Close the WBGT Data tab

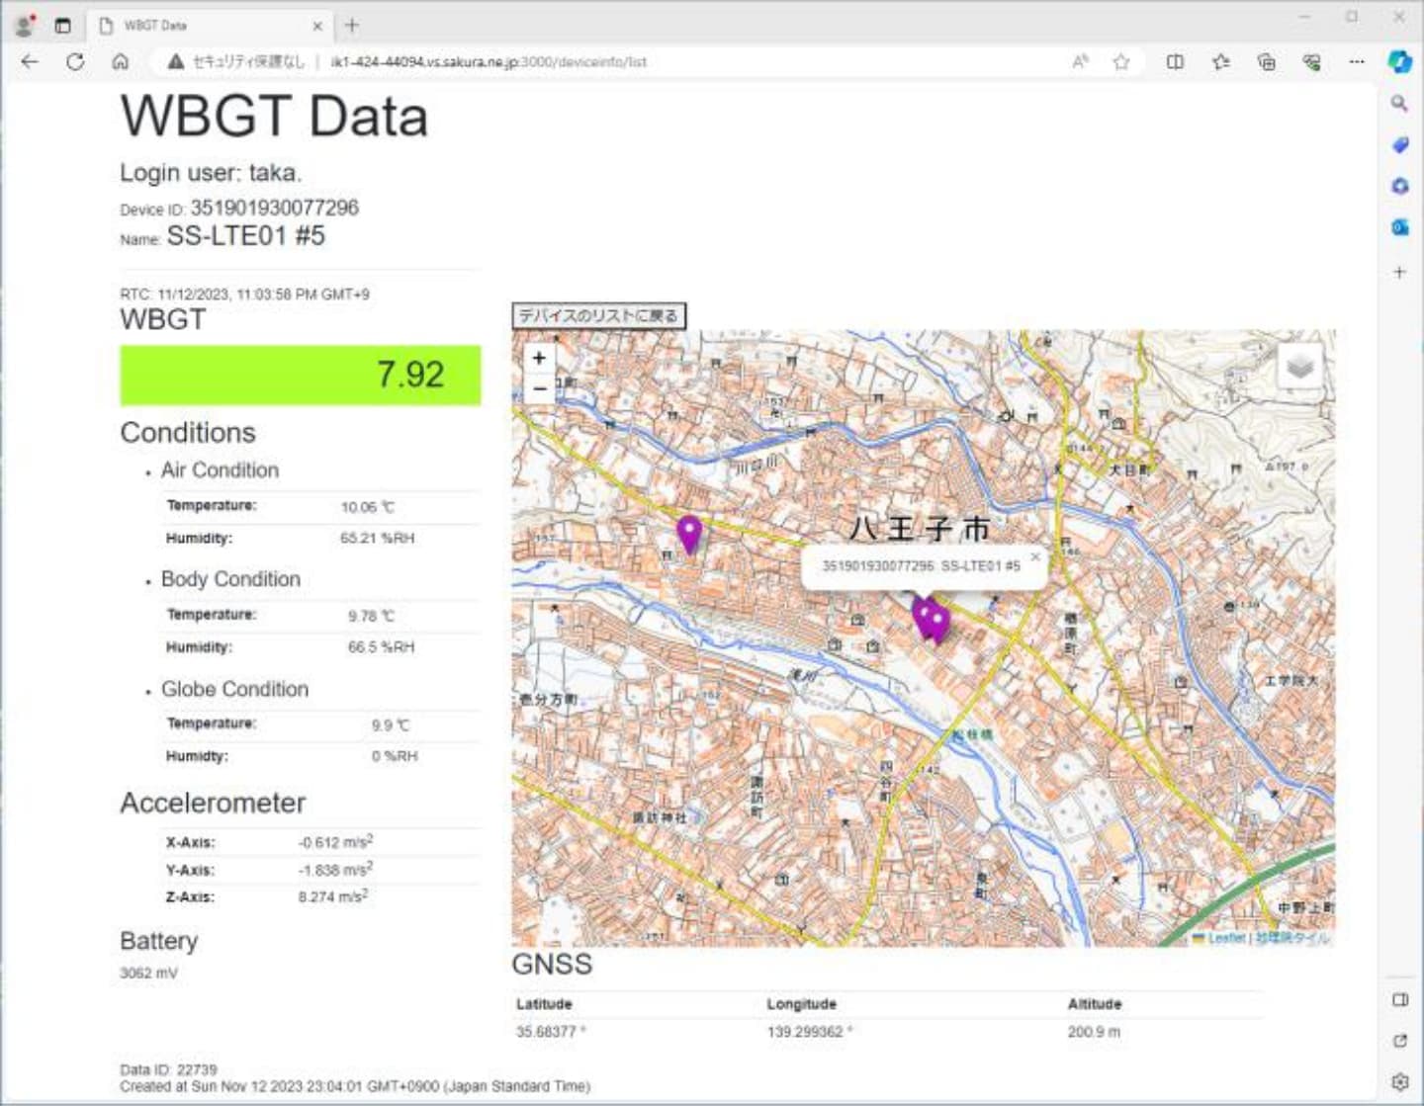[x=317, y=26]
